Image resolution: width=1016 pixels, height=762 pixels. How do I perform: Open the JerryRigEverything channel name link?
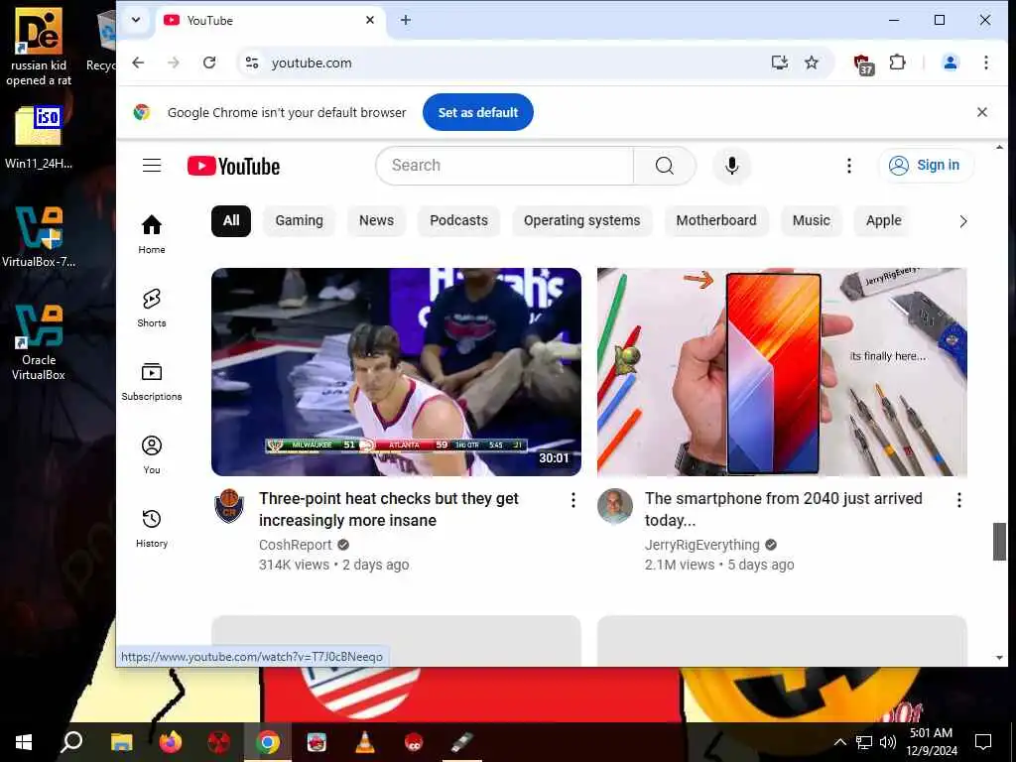tap(701, 545)
